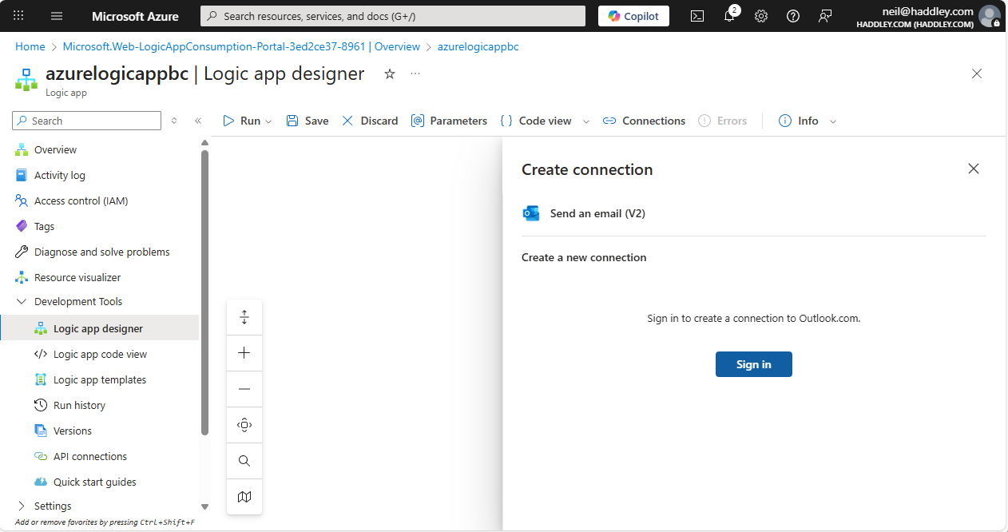Collapse the sidebar with double chevron

[x=198, y=121]
